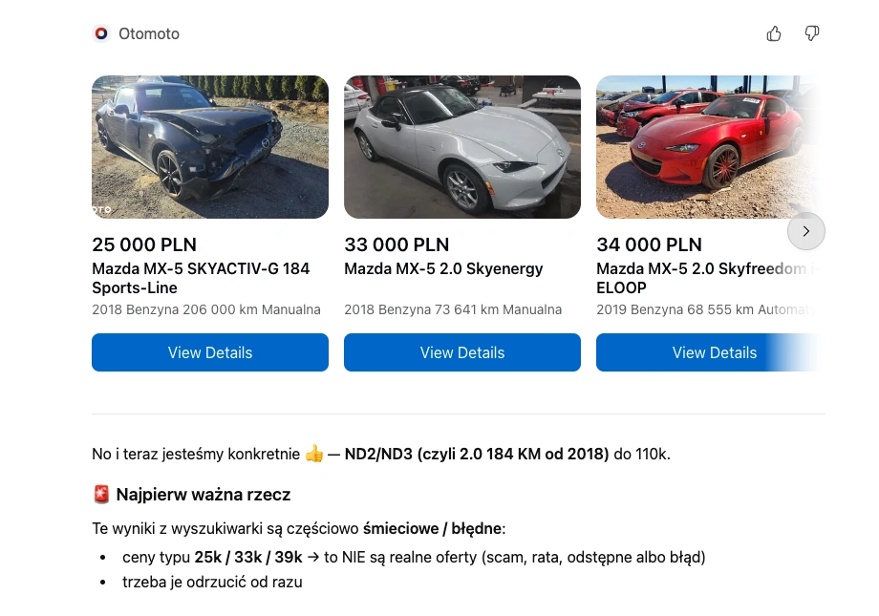Click the red alert emoji before 'Najpierw ważna rzecz'
879x616 pixels.
101,494
